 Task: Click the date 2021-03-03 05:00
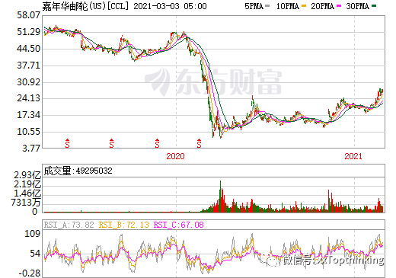170,6
